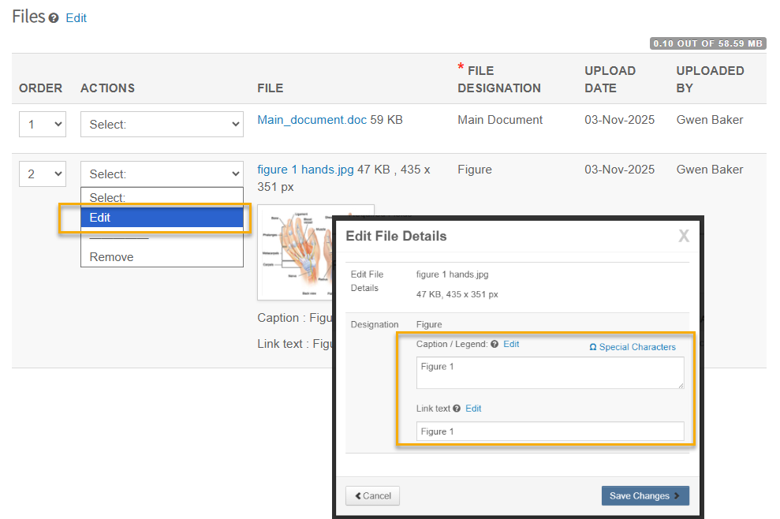Open the Actions Select dropdown for Main_document.doc

(x=162, y=124)
